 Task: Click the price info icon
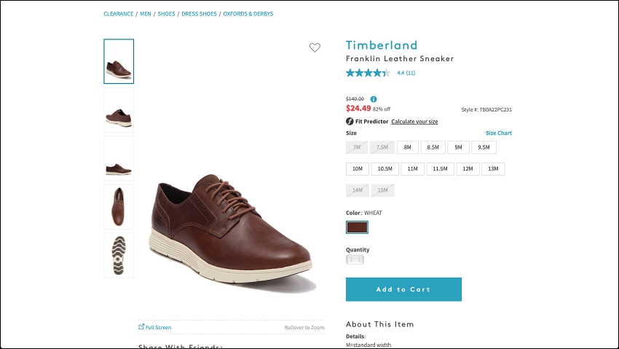(374, 99)
